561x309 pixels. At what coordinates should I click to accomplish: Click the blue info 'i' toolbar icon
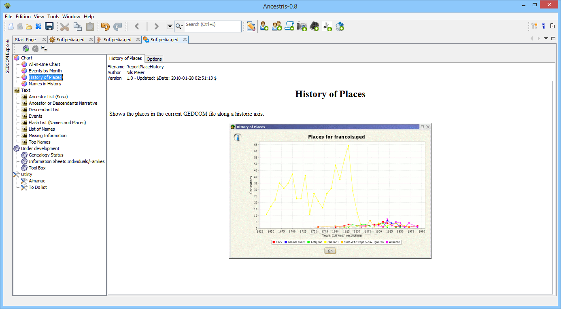(544, 26)
